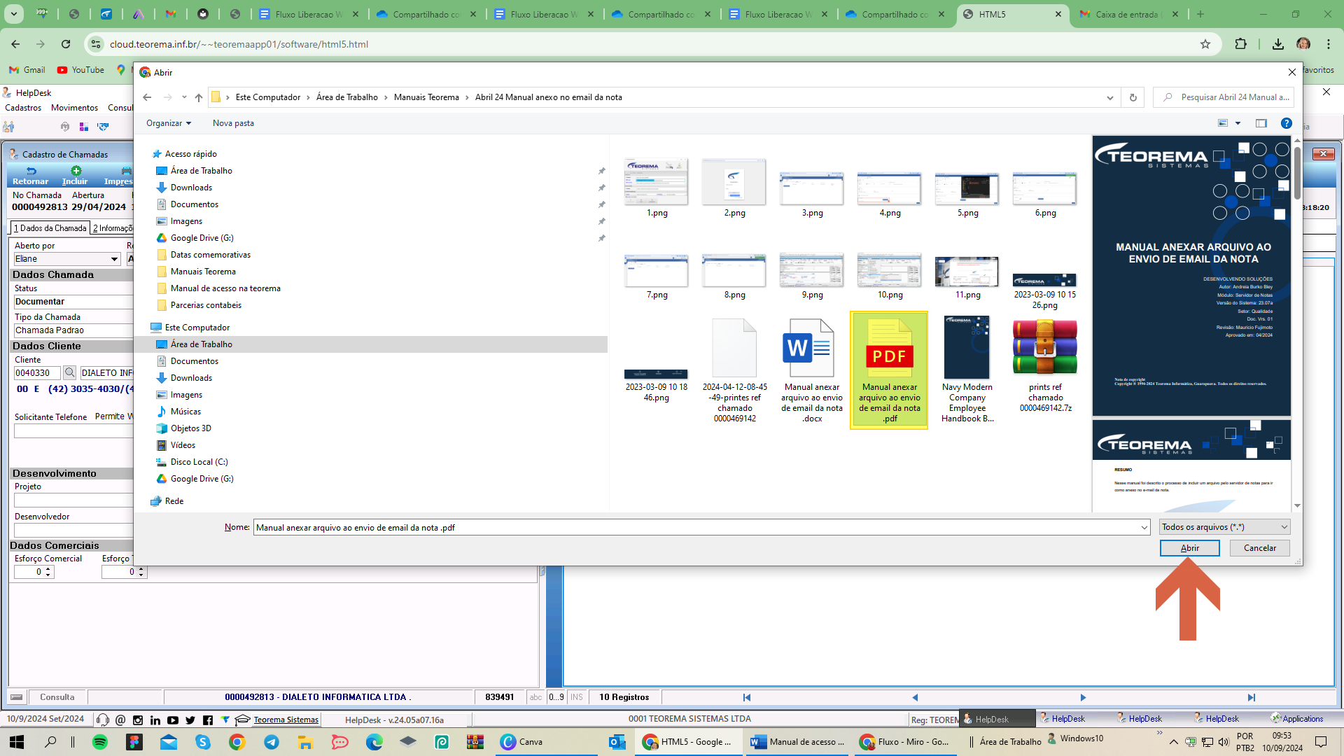
Task: Click Nova pasta in the dialog toolbar
Action: pyautogui.click(x=233, y=123)
